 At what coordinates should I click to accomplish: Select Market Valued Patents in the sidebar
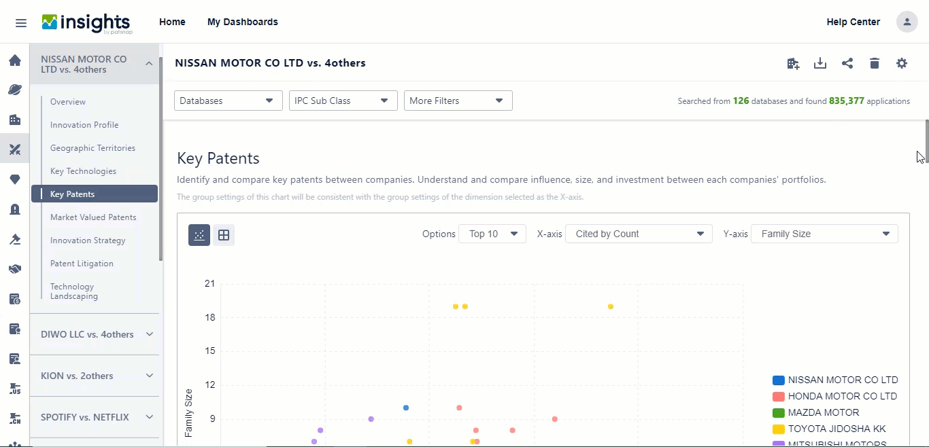pyautogui.click(x=92, y=217)
